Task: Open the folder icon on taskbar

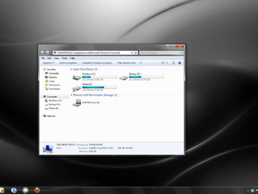Action: pyautogui.click(x=2, y=190)
